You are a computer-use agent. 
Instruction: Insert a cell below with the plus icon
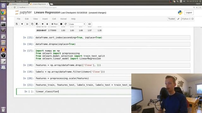(x=22, y=24)
